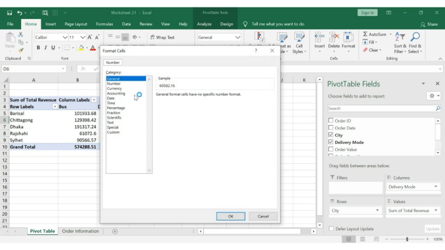Open the Clear eraser command

click(372, 50)
